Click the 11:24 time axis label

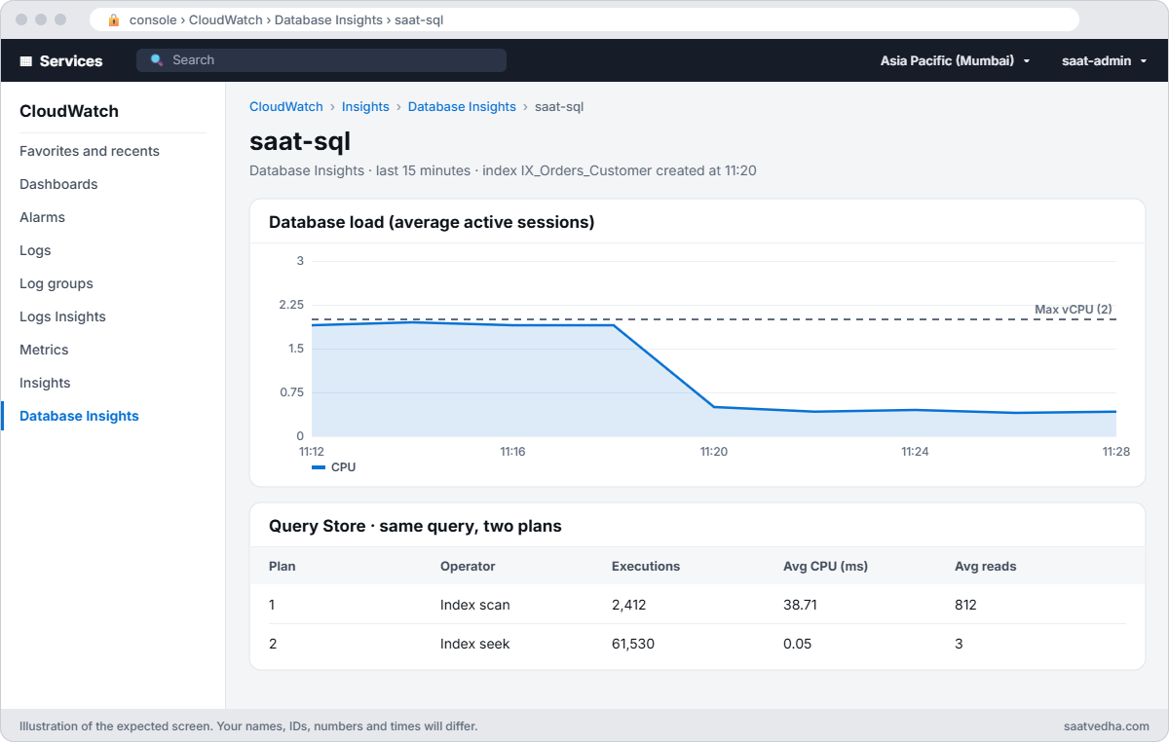[x=915, y=452]
